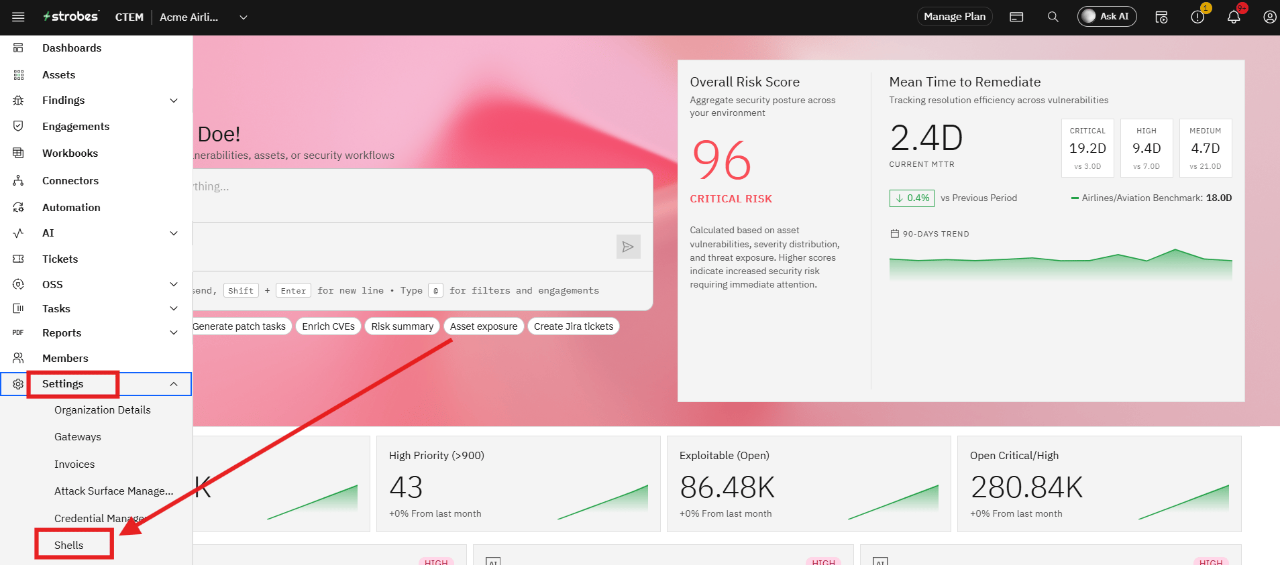Open the calendar schedule icon in top bar

click(x=1161, y=17)
